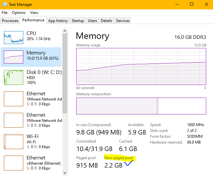Open the Disk 0 performance graph
The width and height of the screenshot is (213, 176).
point(14,77)
